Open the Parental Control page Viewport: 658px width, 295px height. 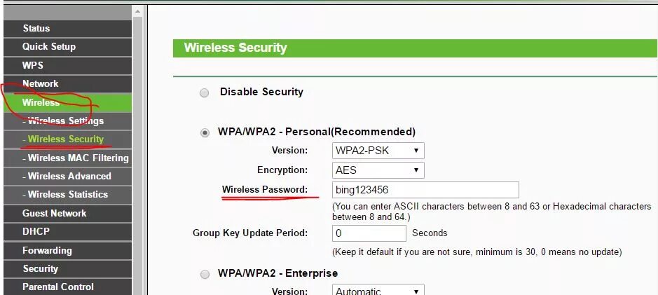pos(67,287)
